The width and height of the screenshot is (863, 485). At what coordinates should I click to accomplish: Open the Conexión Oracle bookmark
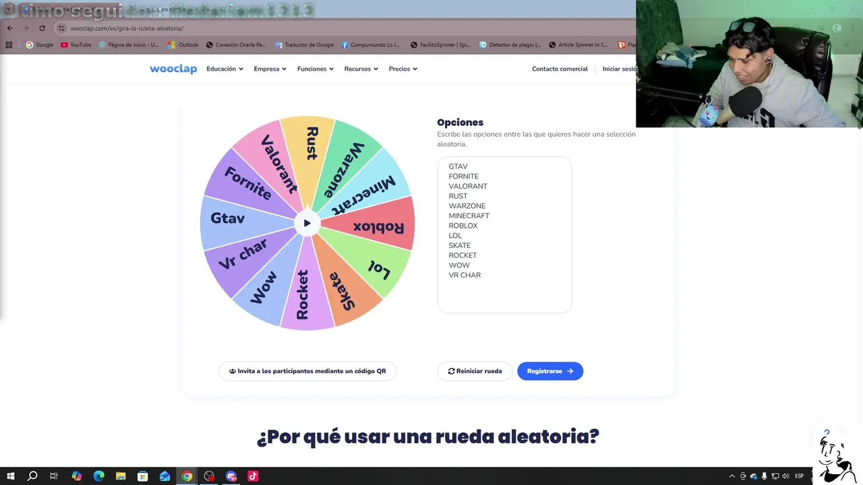pos(236,45)
